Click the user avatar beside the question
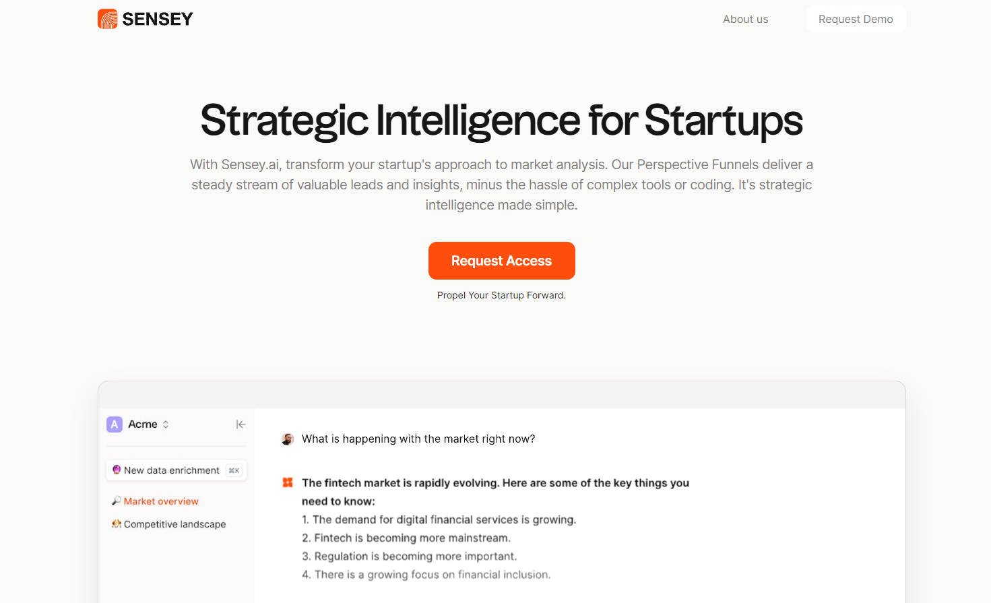The width and height of the screenshot is (991, 603). click(288, 439)
